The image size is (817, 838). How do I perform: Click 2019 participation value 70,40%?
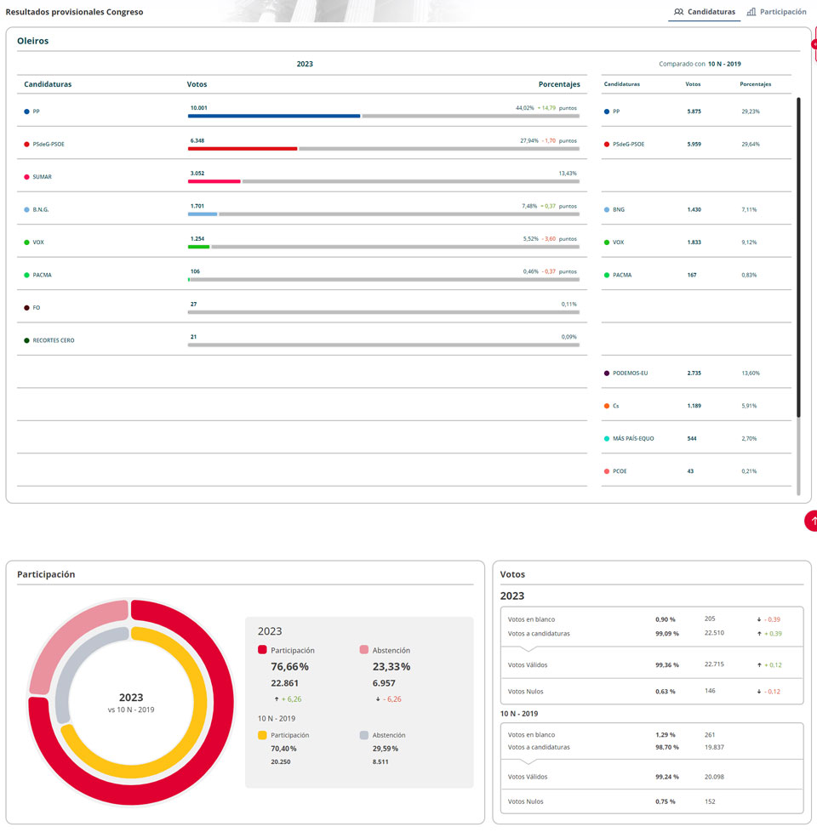click(x=283, y=749)
